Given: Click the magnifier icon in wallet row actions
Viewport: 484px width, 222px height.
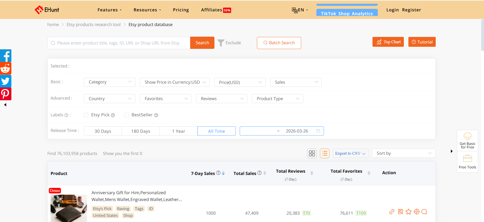Looking at the screenshot, I should point(425,212).
